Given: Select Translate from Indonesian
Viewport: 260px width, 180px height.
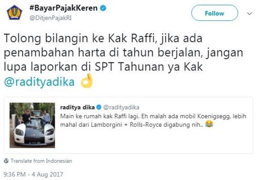Looking at the screenshot, I should coord(41,161).
